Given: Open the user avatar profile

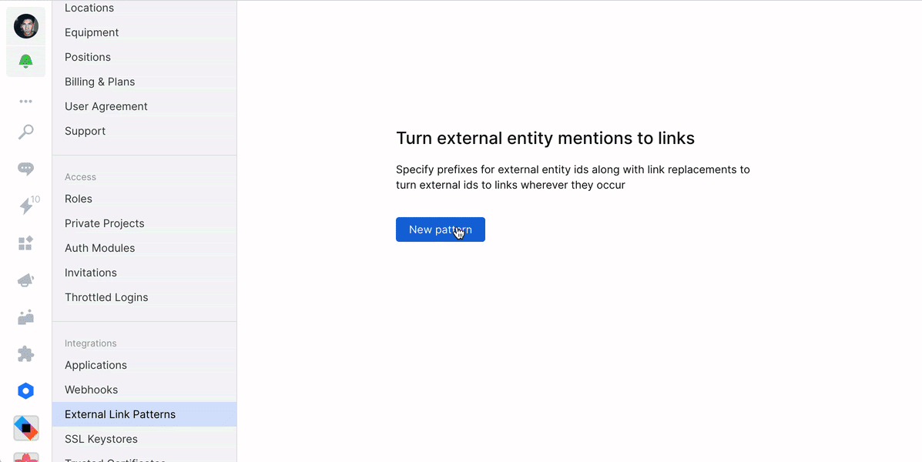Looking at the screenshot, I should tap(26, 26).
